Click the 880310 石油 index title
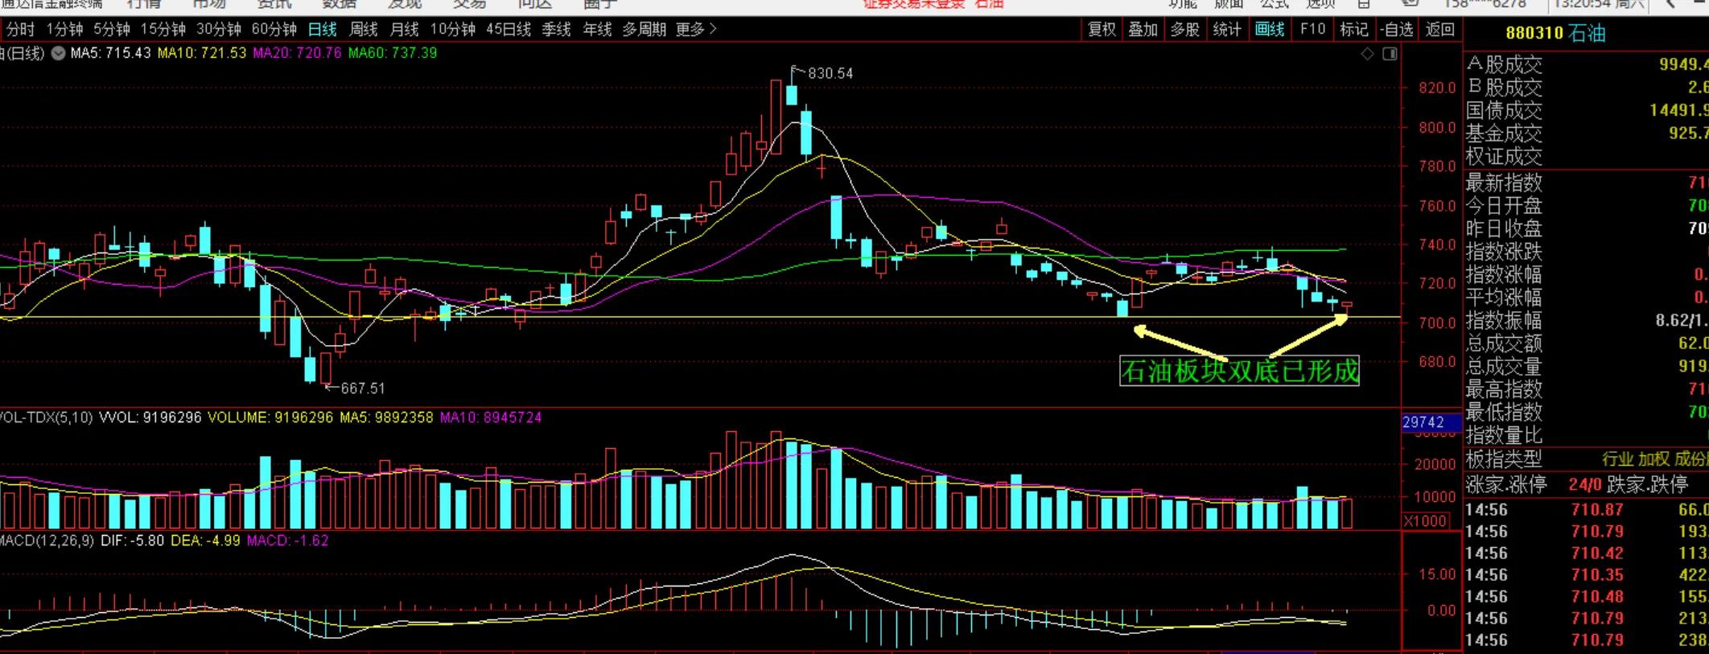1709x654 pixels. pos(1556,34)
